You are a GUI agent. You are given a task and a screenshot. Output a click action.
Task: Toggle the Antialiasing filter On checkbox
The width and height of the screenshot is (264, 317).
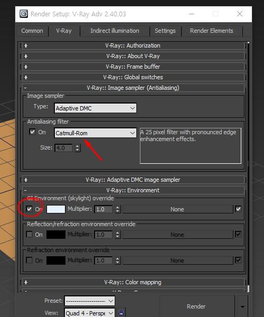[x=32, y=132]
